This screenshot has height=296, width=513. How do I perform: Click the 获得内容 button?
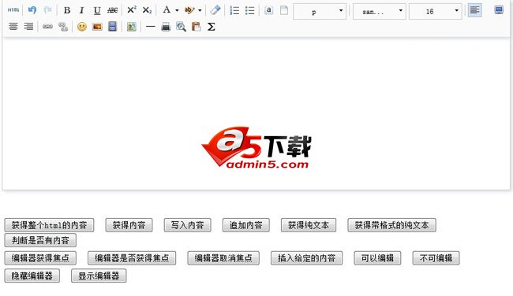pyautogui.click(x=129, y=225)
